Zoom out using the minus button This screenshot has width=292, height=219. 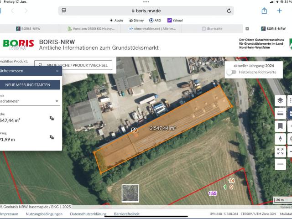[281, 164]
